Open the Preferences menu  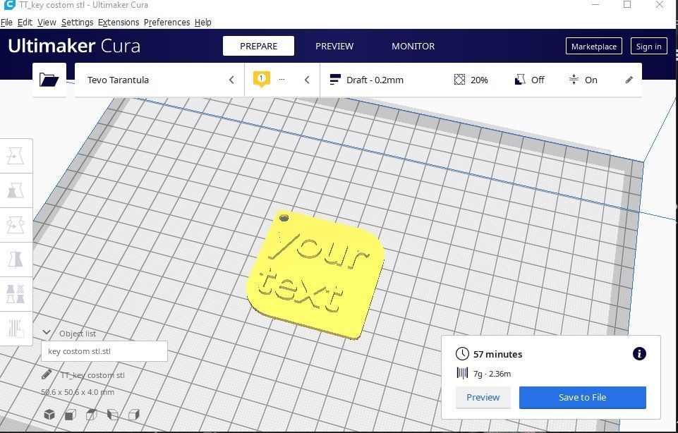coord(167,23)
